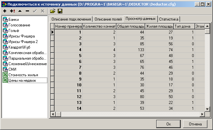Click the row selector for row 14

[x=53, y=108]
